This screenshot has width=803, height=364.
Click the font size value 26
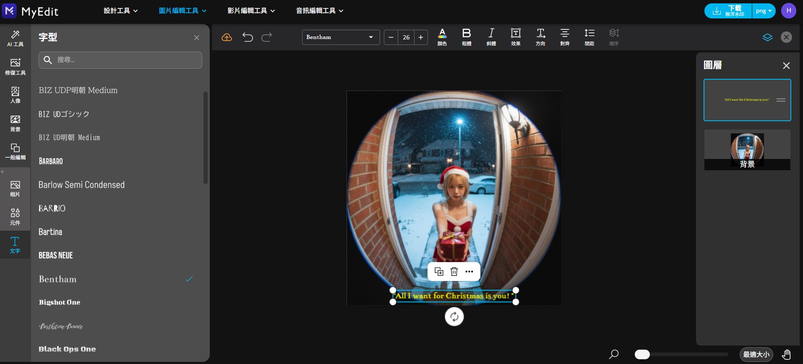click(x=406, y=37)
